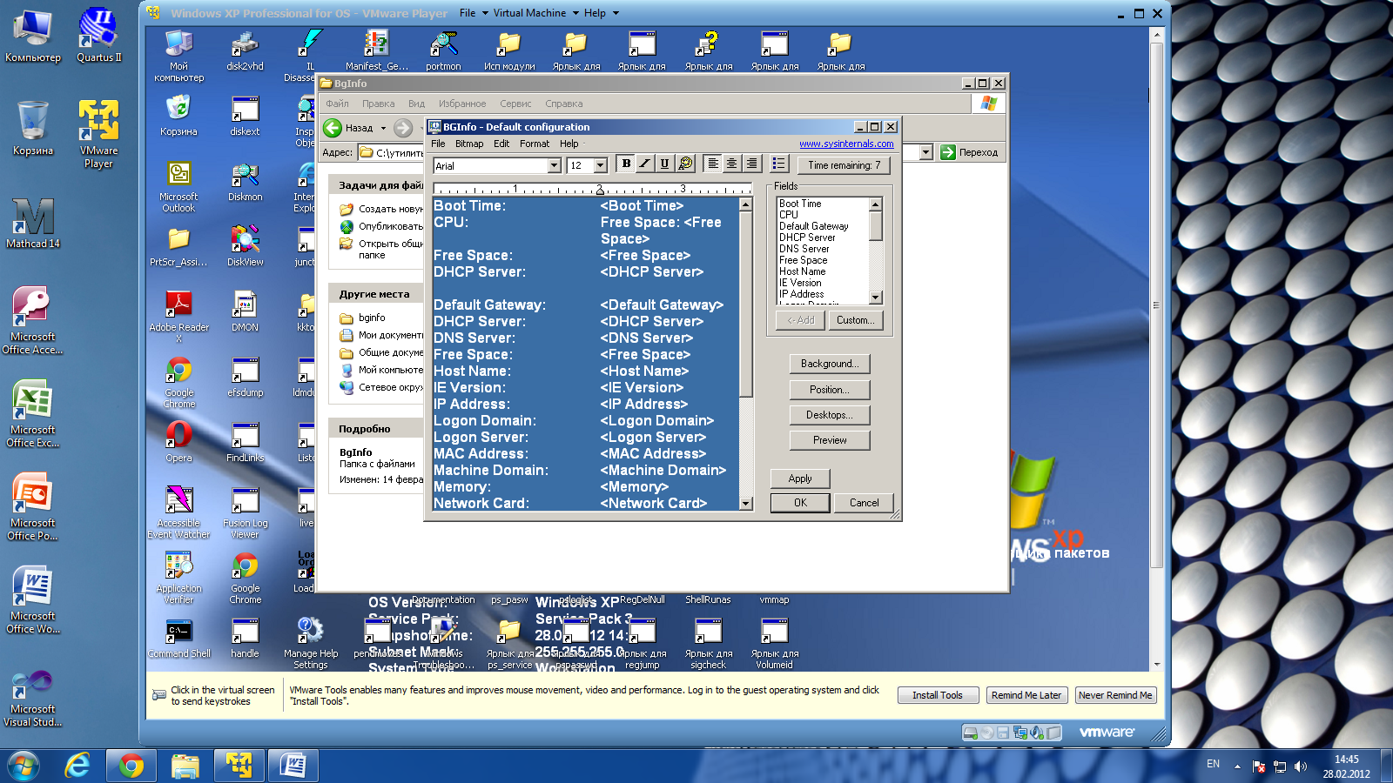The height and width of the screenshot is (783, 1393).
Task: Select IE Version in Fields list
Action: [x=800, y=283]
